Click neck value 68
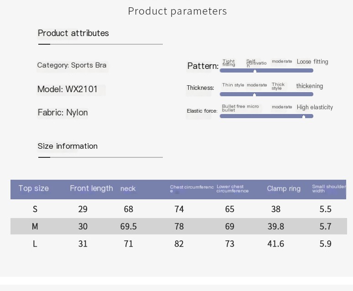This screenshot has width=353, height=291. [x=129, y=209]
